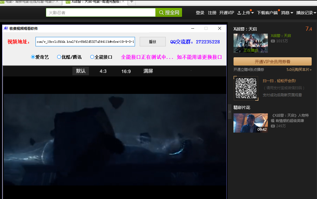Open the 播放记录 dropdown

(x=306, y=13)
